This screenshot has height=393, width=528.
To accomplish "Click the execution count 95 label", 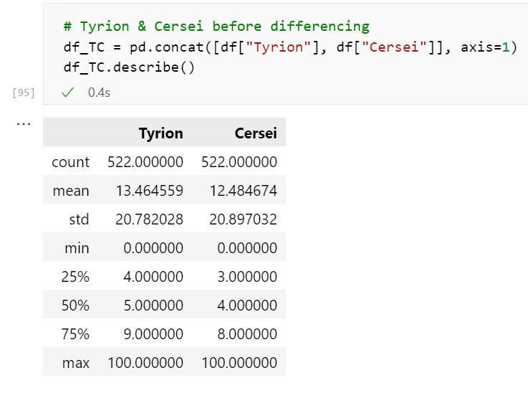I will coord(24,93).
